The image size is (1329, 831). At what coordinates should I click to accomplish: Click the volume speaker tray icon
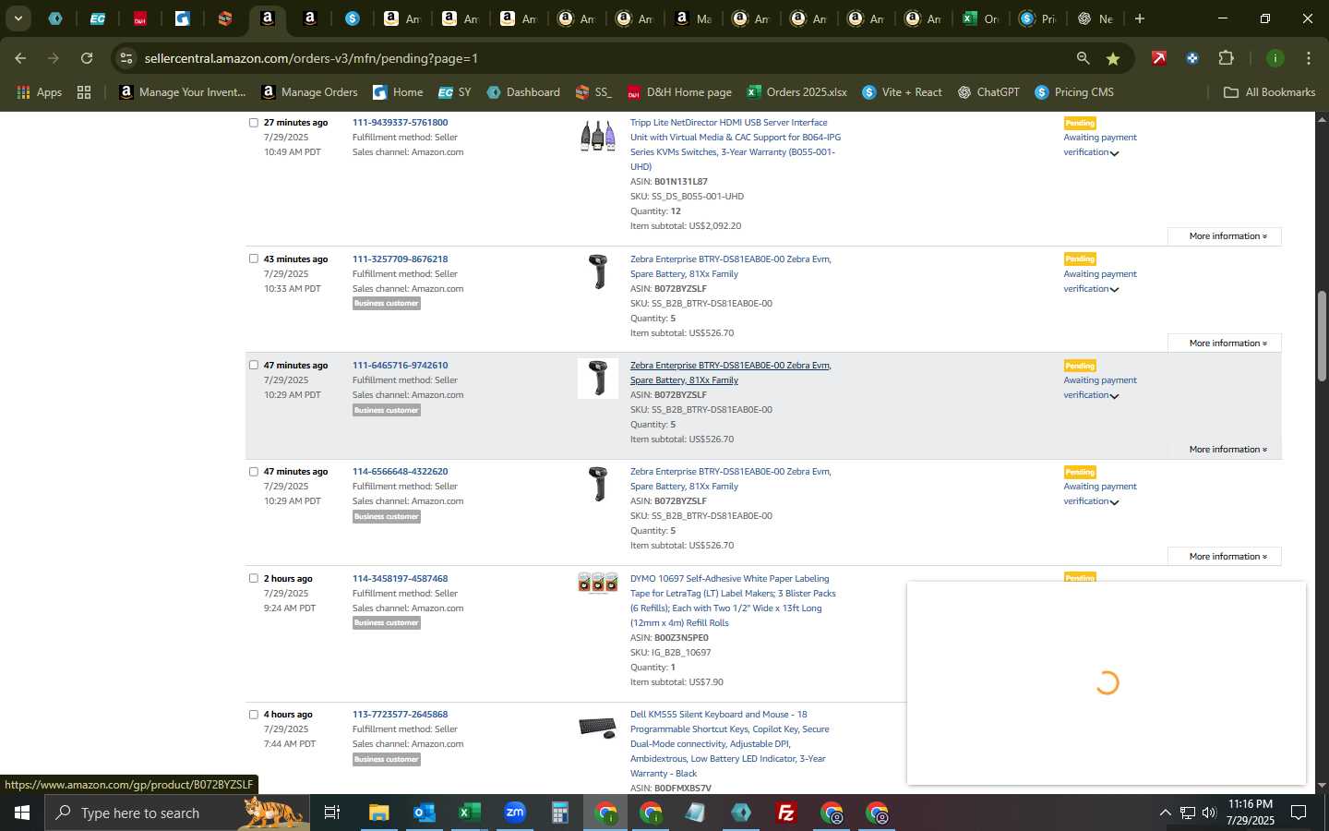pos(1209,813)
